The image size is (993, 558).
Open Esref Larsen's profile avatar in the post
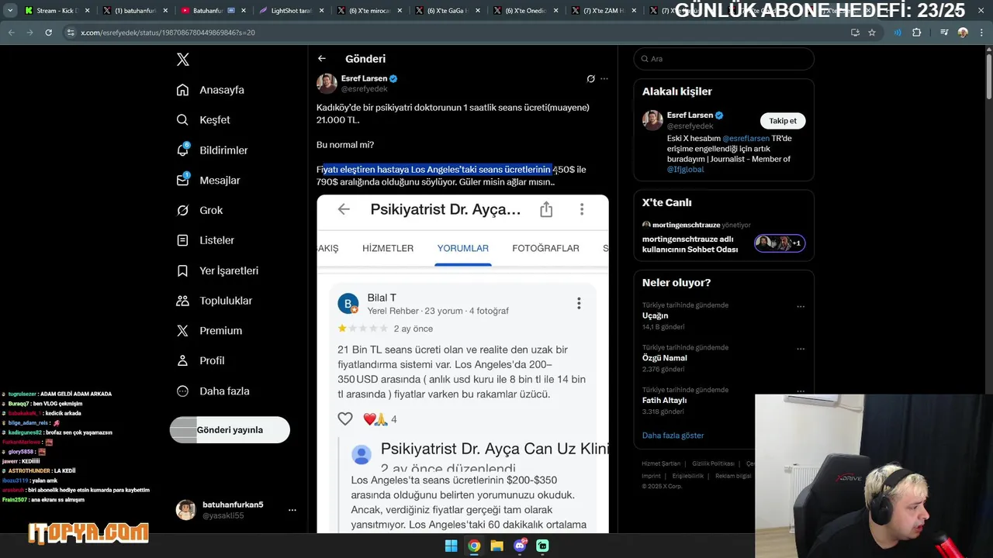click(327, 83)
